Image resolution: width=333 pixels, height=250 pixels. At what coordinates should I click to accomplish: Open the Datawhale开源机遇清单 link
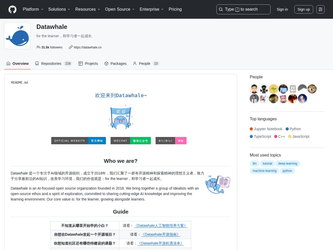[x=160, y=243]
